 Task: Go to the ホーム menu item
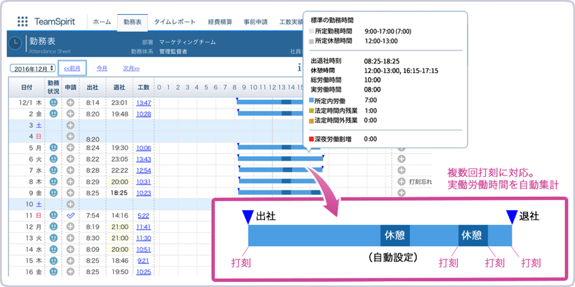click(x=102, y=22)
